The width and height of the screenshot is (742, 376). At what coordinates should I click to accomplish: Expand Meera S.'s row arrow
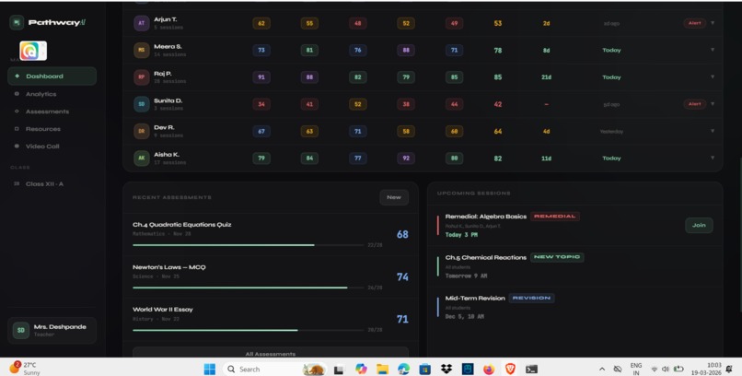pyautogui.click(x=713, y=50)
